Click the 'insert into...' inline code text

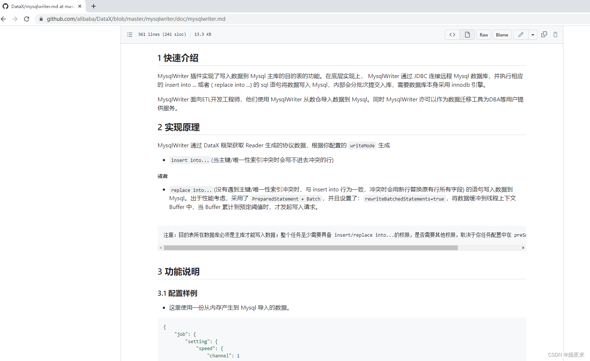click(x=190, y=160)
